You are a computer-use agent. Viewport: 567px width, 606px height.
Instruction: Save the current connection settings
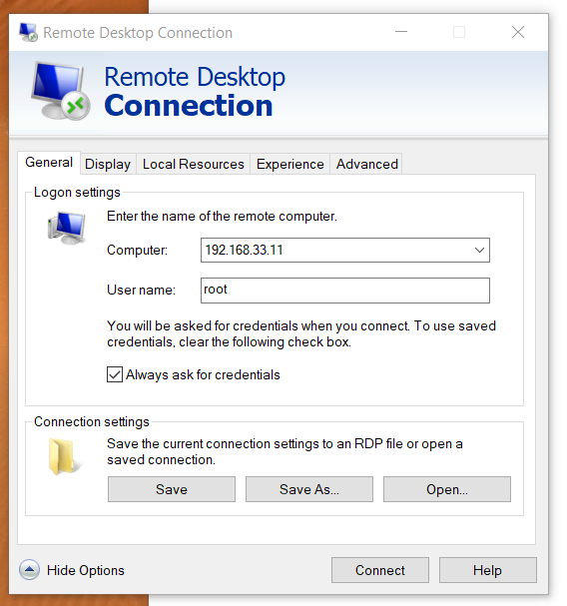[172, 489]
